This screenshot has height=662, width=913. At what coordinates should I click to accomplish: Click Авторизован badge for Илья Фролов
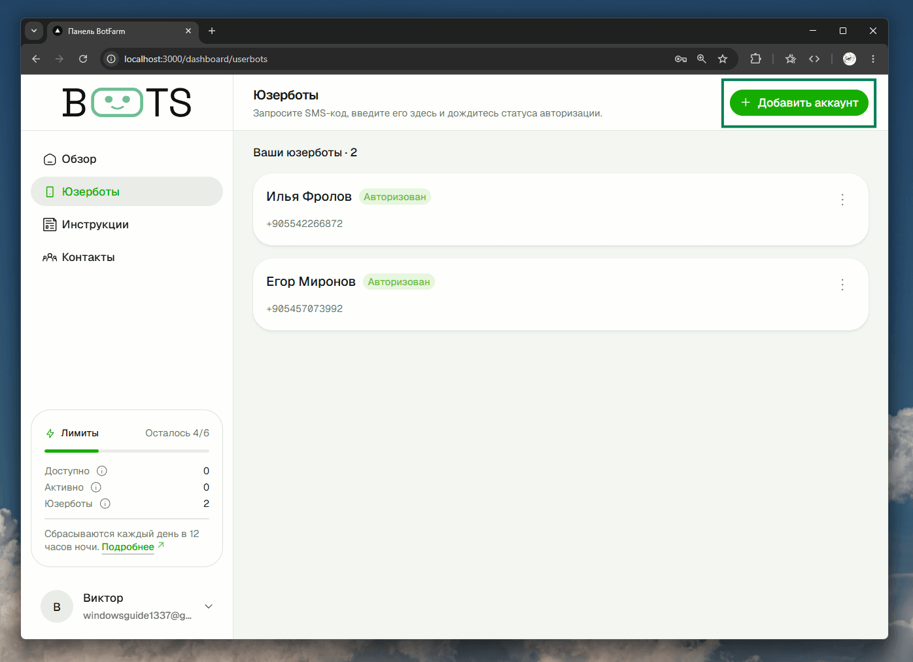tap(395, 197)
